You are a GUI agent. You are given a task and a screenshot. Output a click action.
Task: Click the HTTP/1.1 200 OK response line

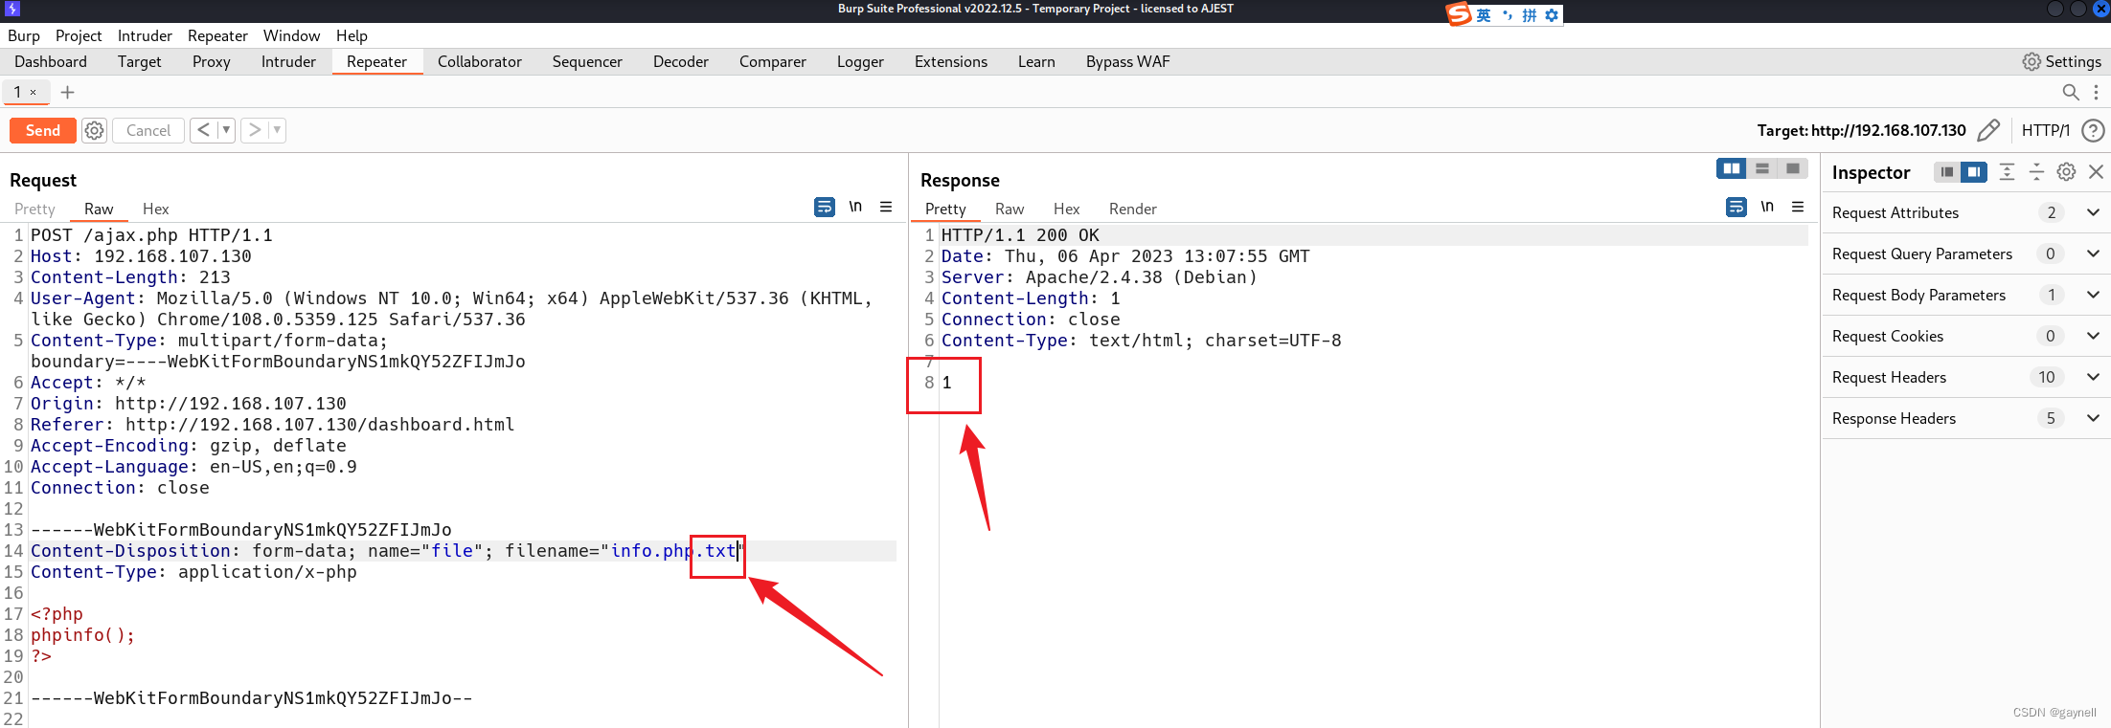[1020, 235]
